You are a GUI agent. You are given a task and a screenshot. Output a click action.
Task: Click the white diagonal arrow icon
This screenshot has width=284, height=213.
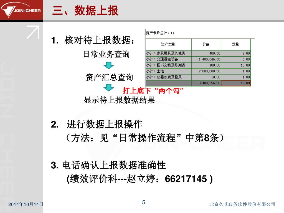[x=33, y=32]
